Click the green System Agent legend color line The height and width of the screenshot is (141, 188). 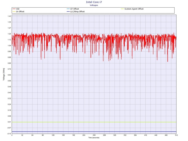pos(122,9)
